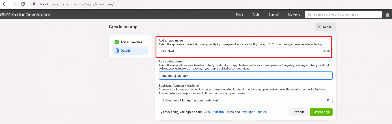Viewport: 392px width, 124px height.
Task: Focus the developer documentation search box
Action: (x=343, y=15)
